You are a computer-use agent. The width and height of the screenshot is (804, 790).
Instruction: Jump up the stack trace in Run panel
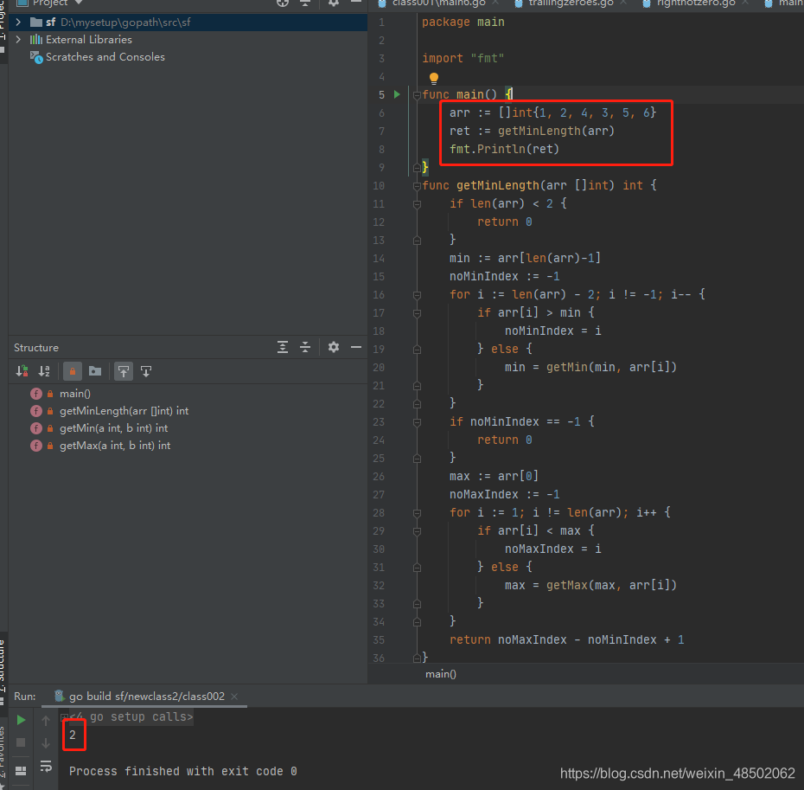(46, 720)
